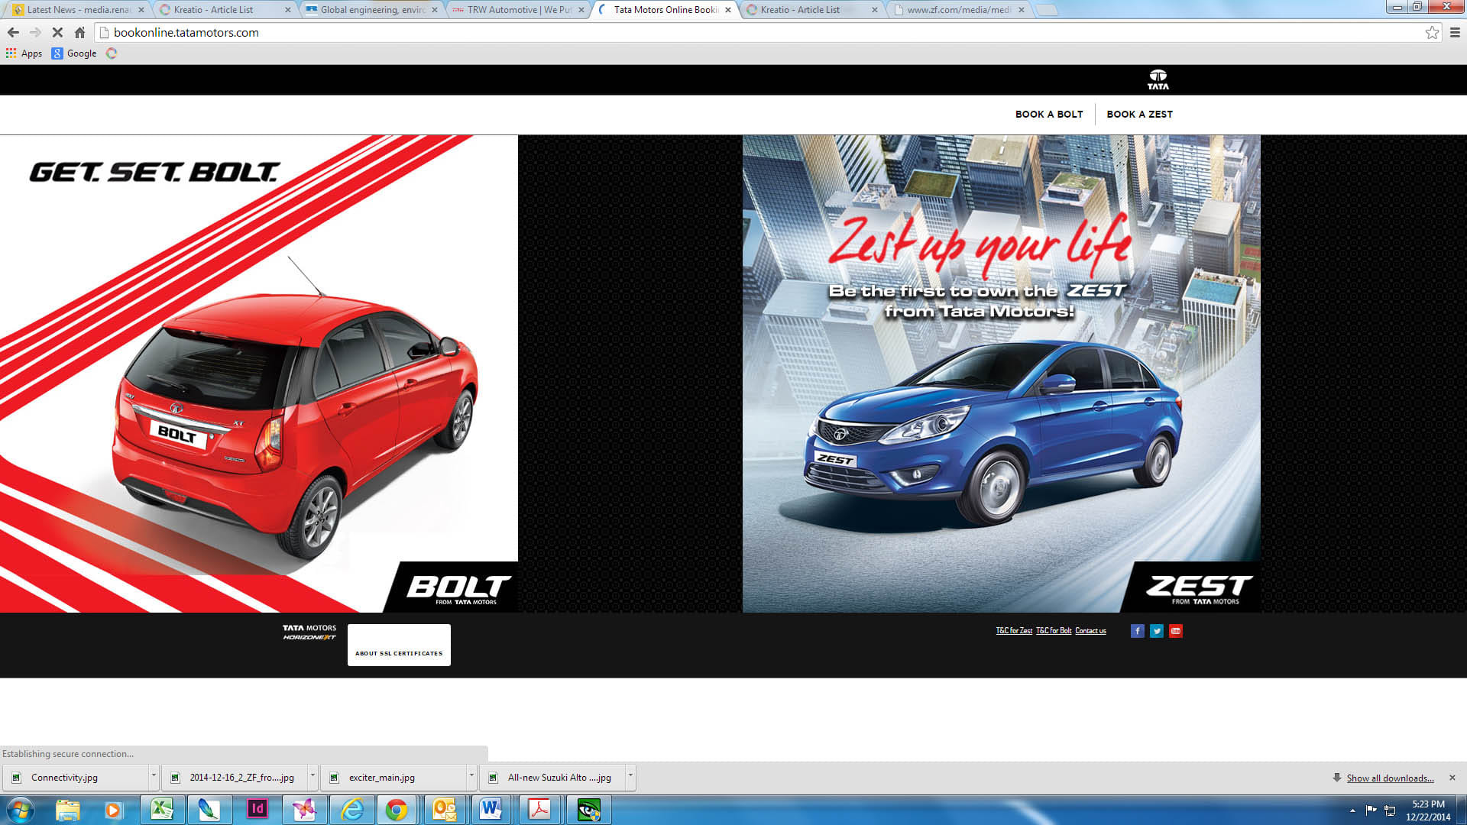Click the bookmark star icon
This screenshot has width=1467, height=825.
[x=1432, y=32]
